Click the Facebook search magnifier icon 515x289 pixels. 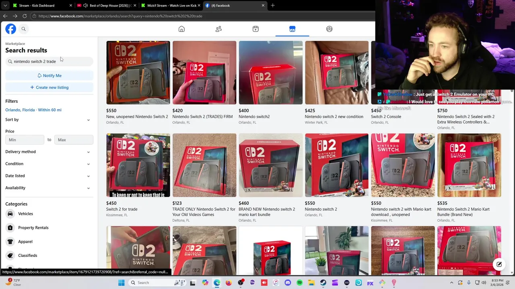tap(23, 29)
